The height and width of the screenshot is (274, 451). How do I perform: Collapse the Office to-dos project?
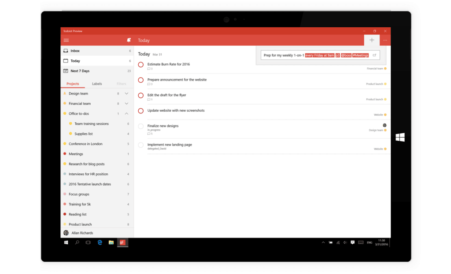point(127,113)
